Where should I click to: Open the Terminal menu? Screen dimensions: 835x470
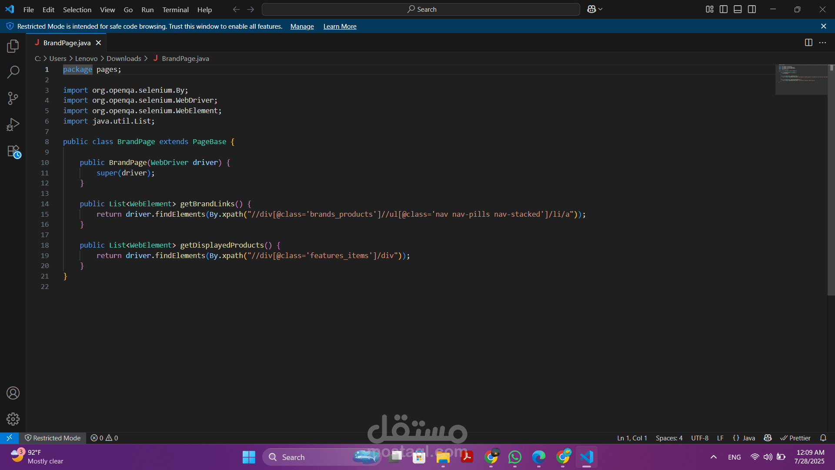tap(175, 10)
